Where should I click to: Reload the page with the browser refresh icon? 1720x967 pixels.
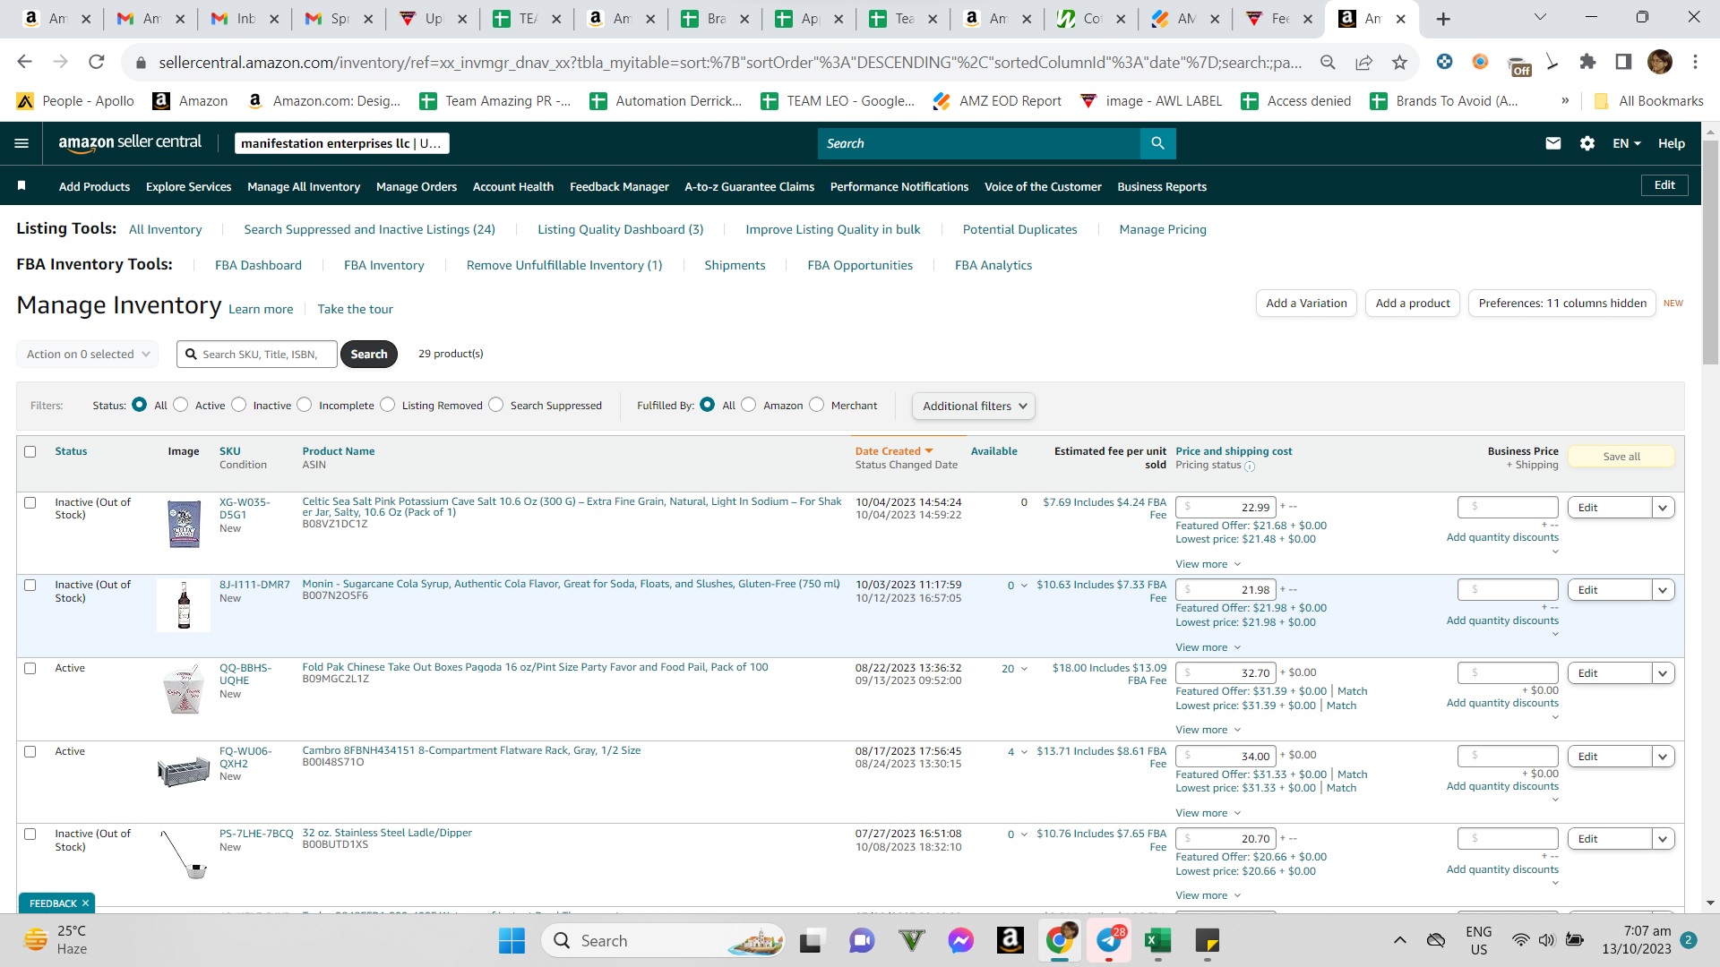click(96, 62)
